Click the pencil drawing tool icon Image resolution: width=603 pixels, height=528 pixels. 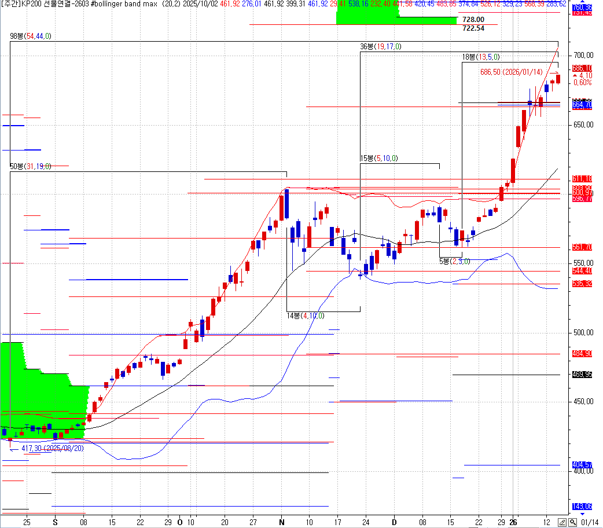(x=562, y=522)
